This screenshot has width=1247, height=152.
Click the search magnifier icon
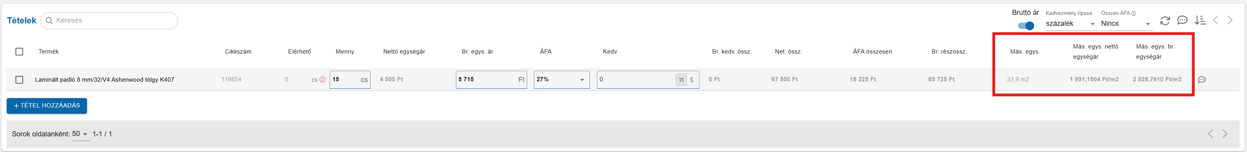pos(49,20)
